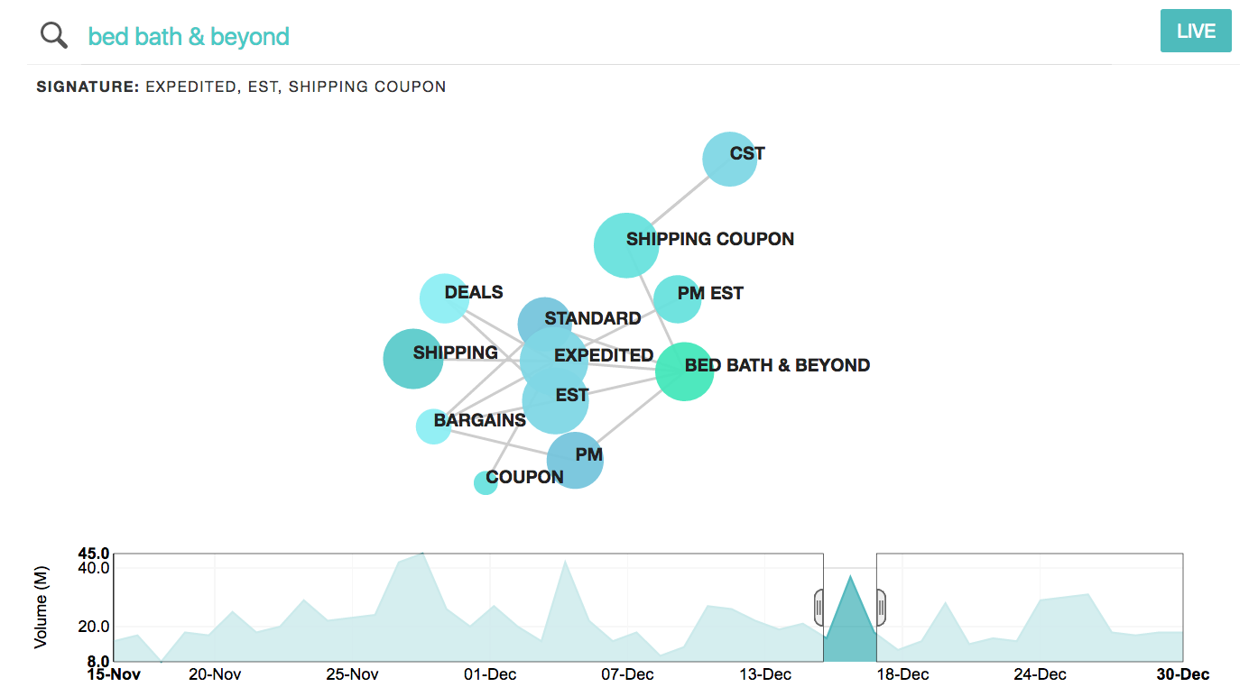
Task: Select the CST node bubble
Action: [728, 159]
